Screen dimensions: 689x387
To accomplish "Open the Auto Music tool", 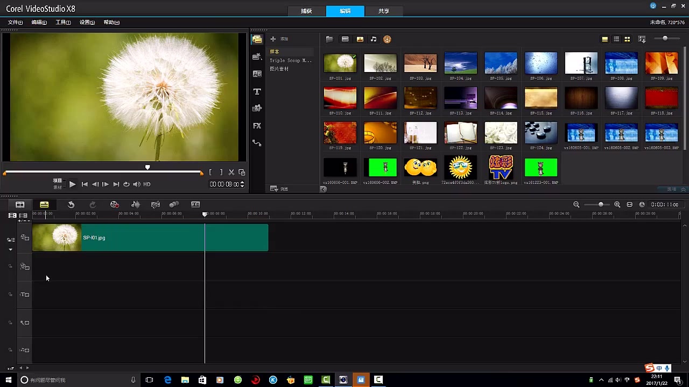I will click(x=156, y=204).
